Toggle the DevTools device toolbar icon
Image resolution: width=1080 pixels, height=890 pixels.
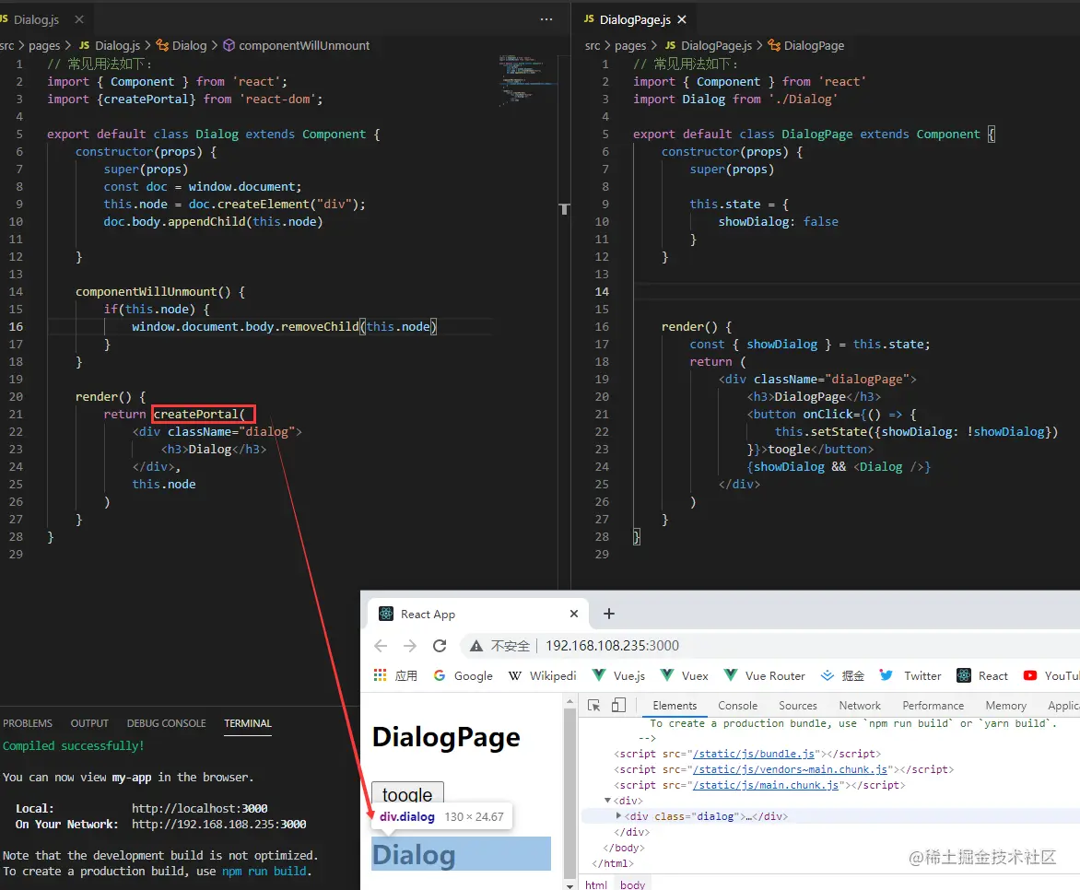(618, 705)
